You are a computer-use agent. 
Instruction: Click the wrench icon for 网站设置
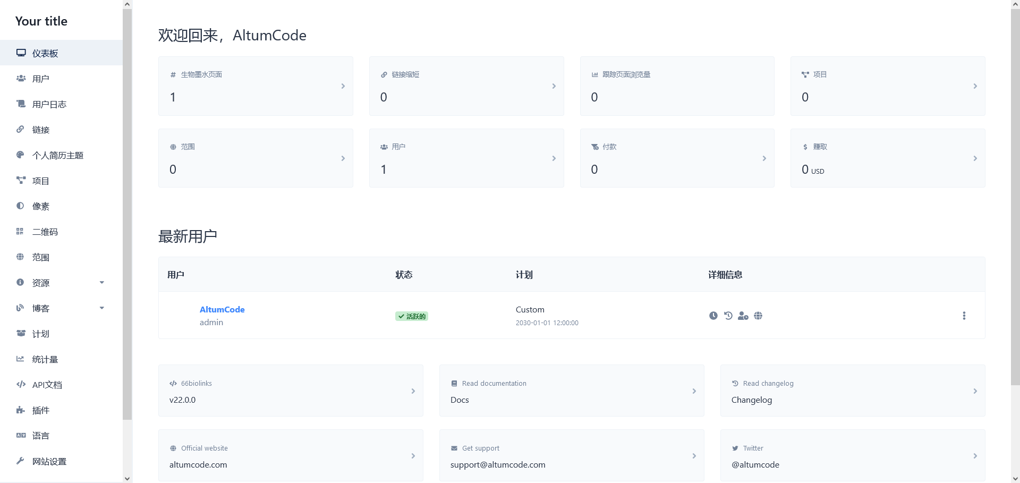tap(20, 461)
